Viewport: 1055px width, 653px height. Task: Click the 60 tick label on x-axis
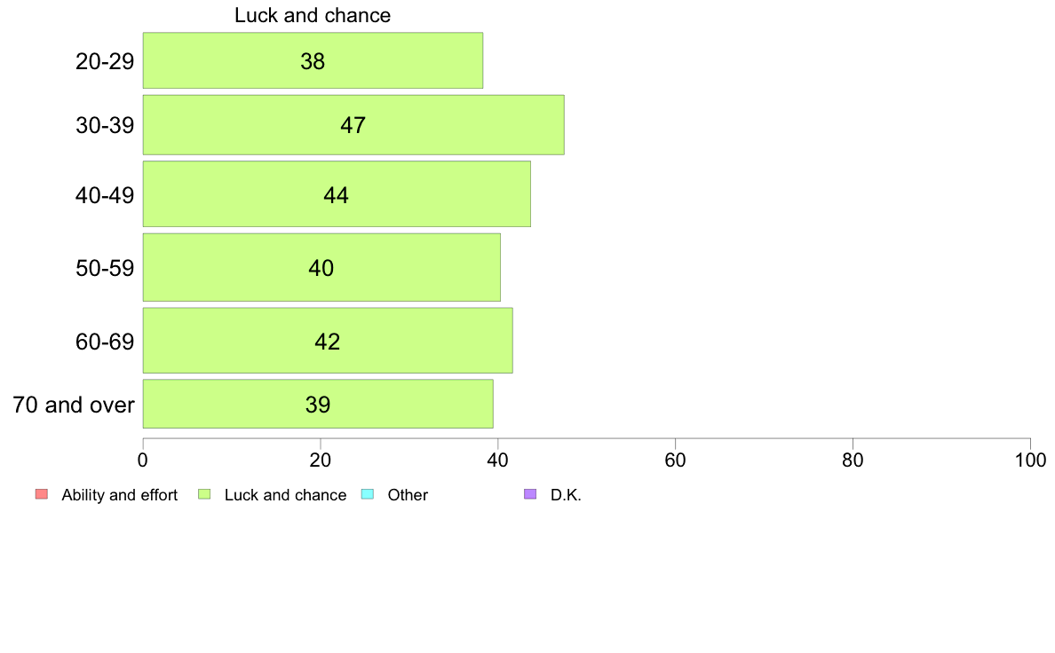675,460
